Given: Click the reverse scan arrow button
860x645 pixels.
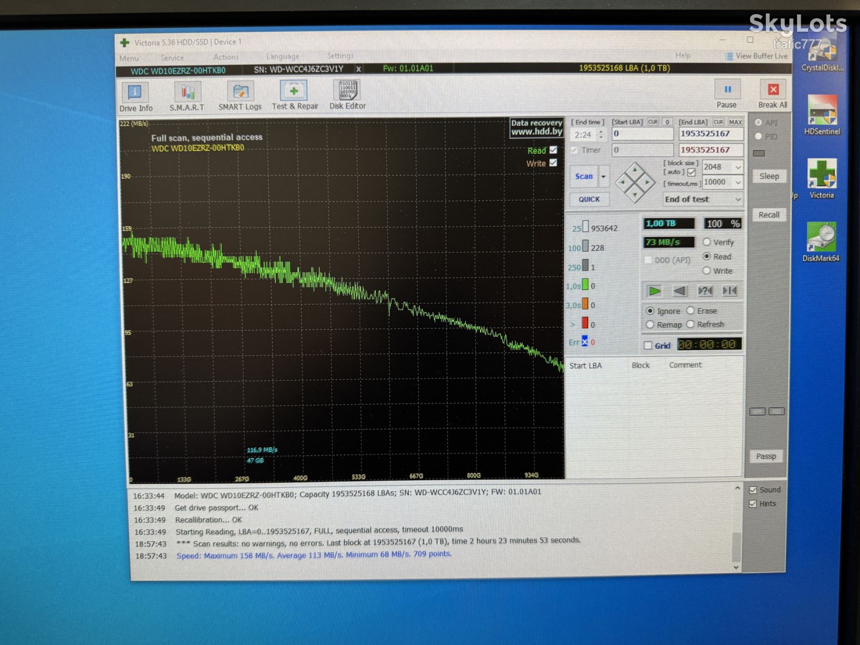Looking at the screenshot, I should (679, 291).
